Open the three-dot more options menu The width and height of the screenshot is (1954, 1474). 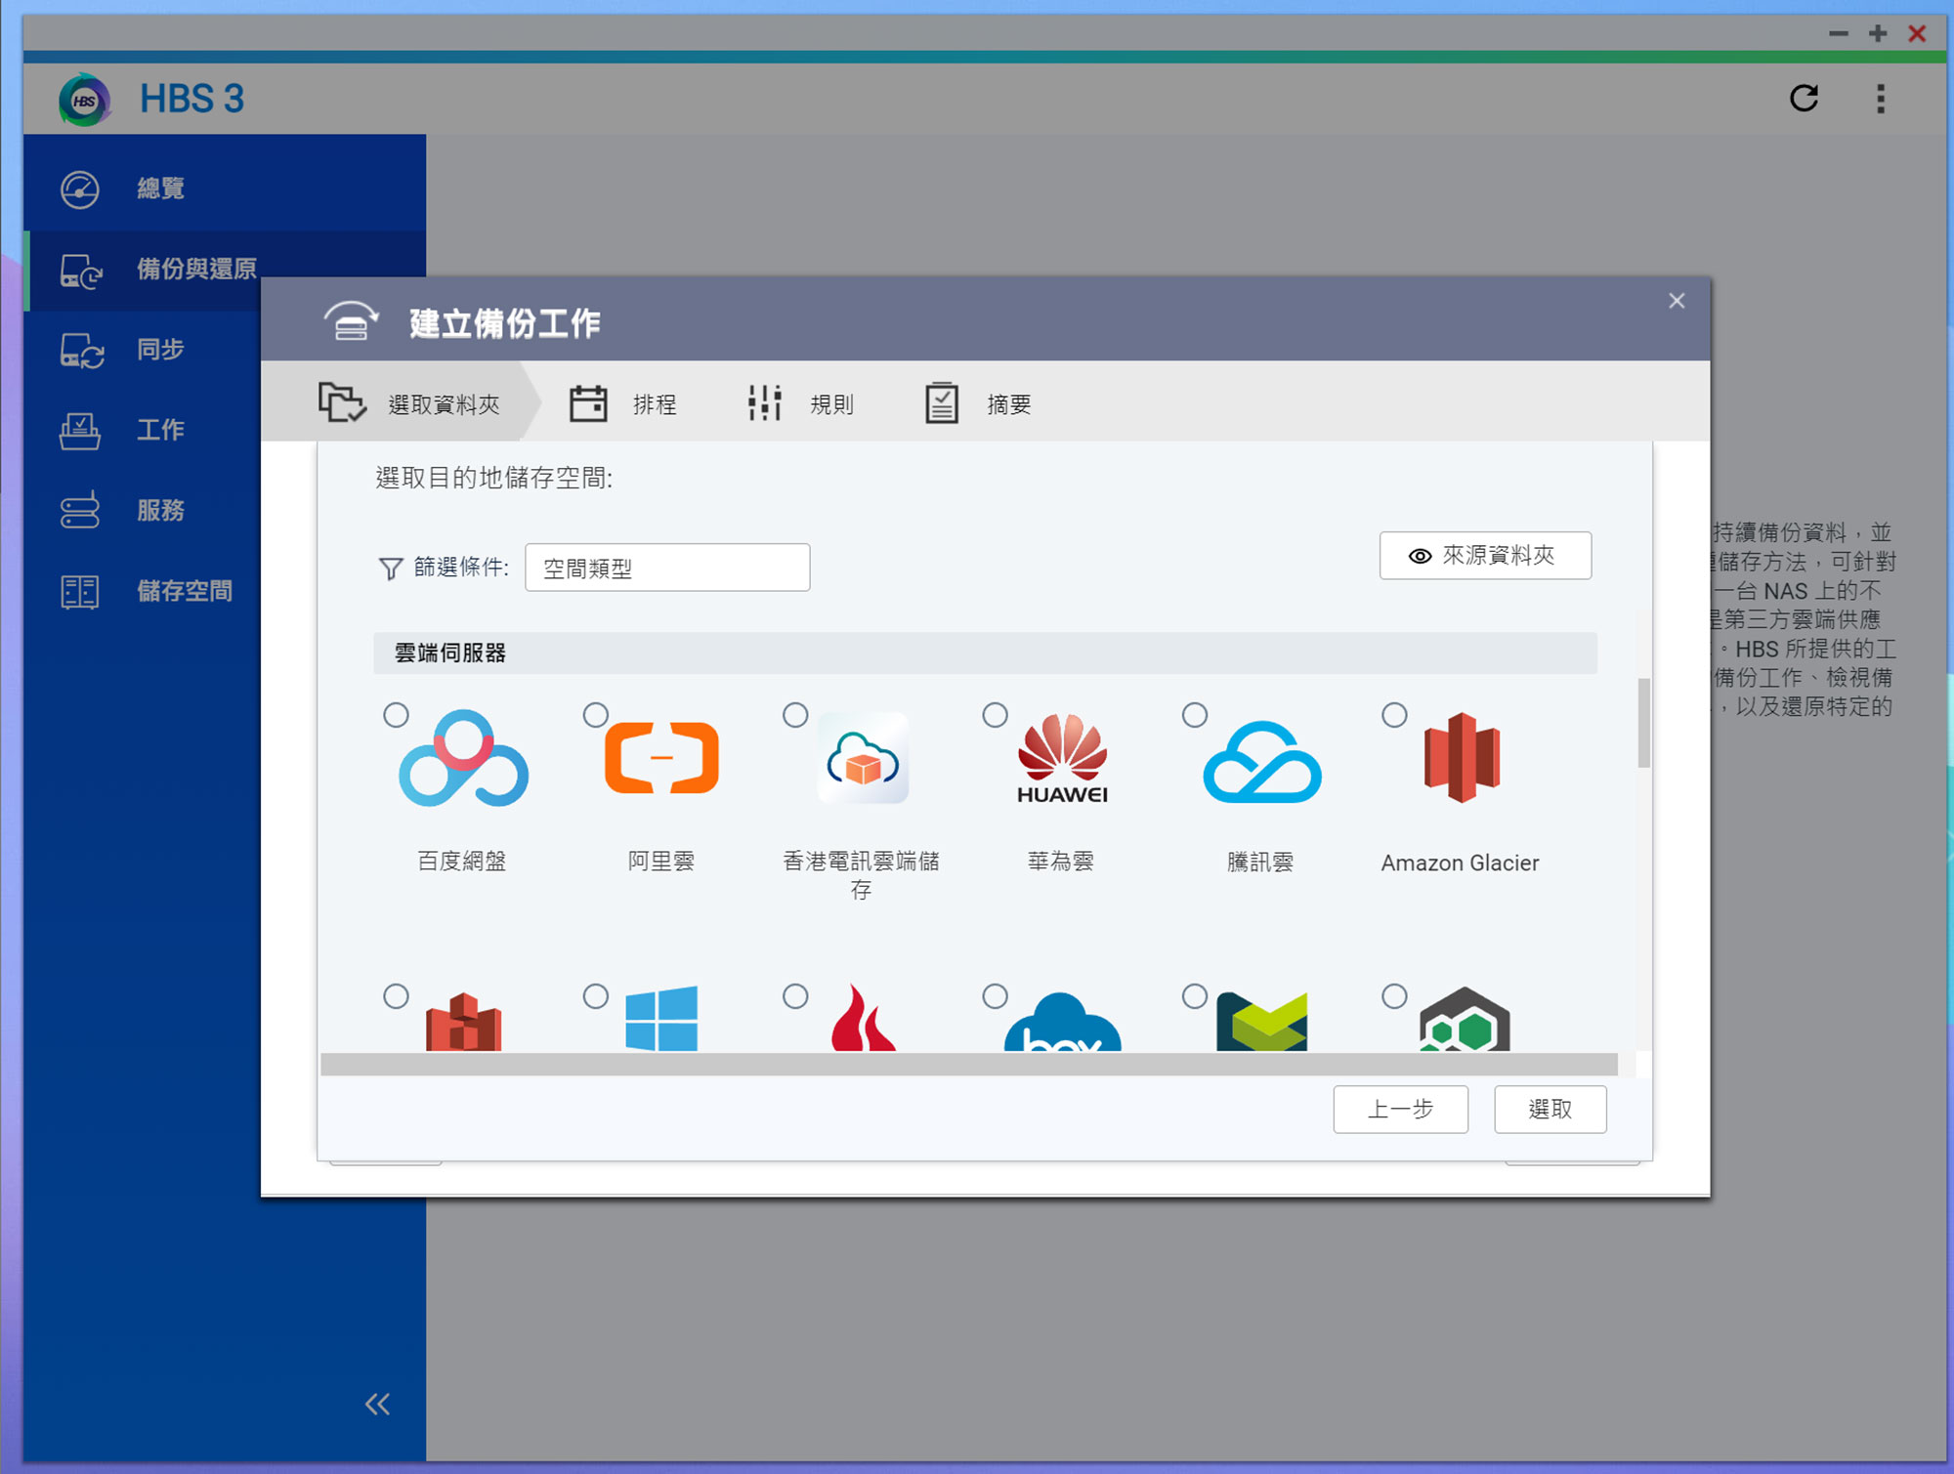coord(1881,98)
